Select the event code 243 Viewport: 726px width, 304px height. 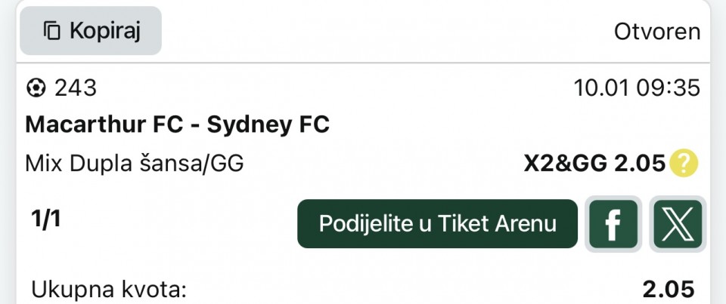coord(76,88)
